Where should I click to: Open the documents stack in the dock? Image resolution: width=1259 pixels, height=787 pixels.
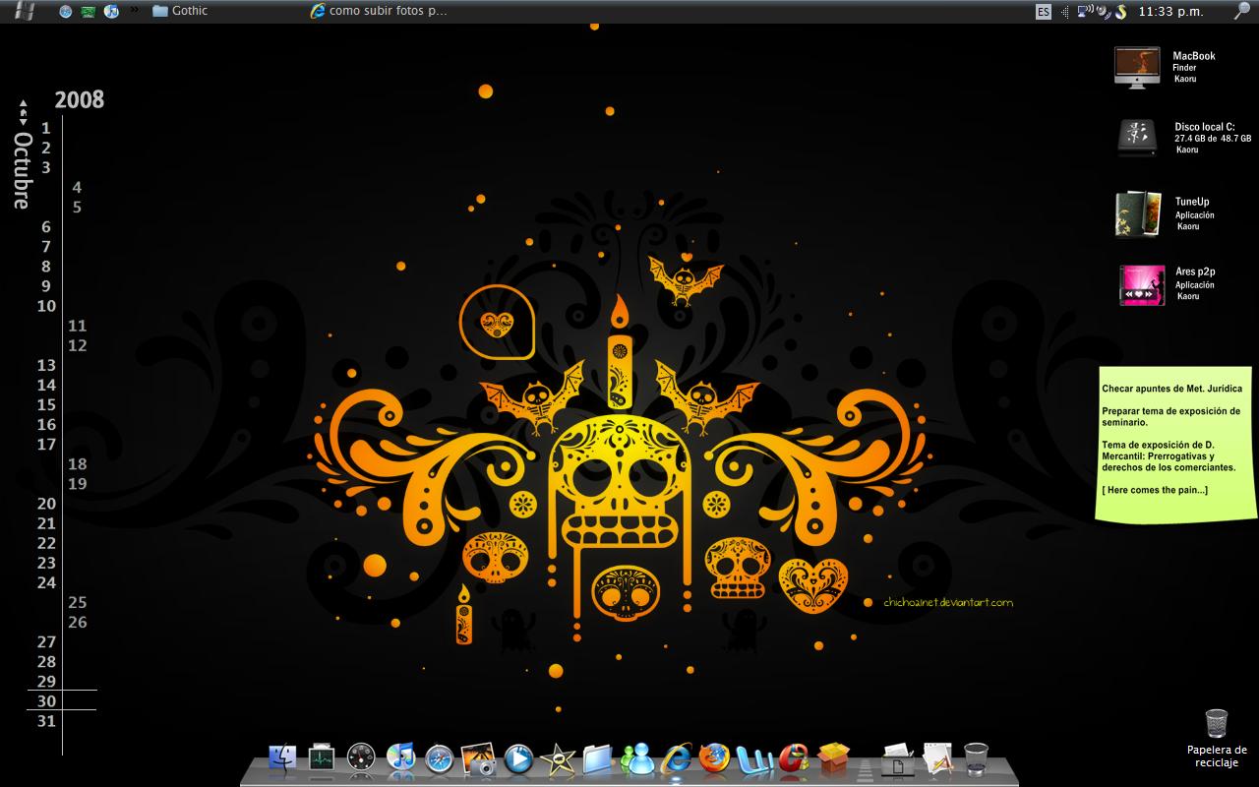point(897,758)
